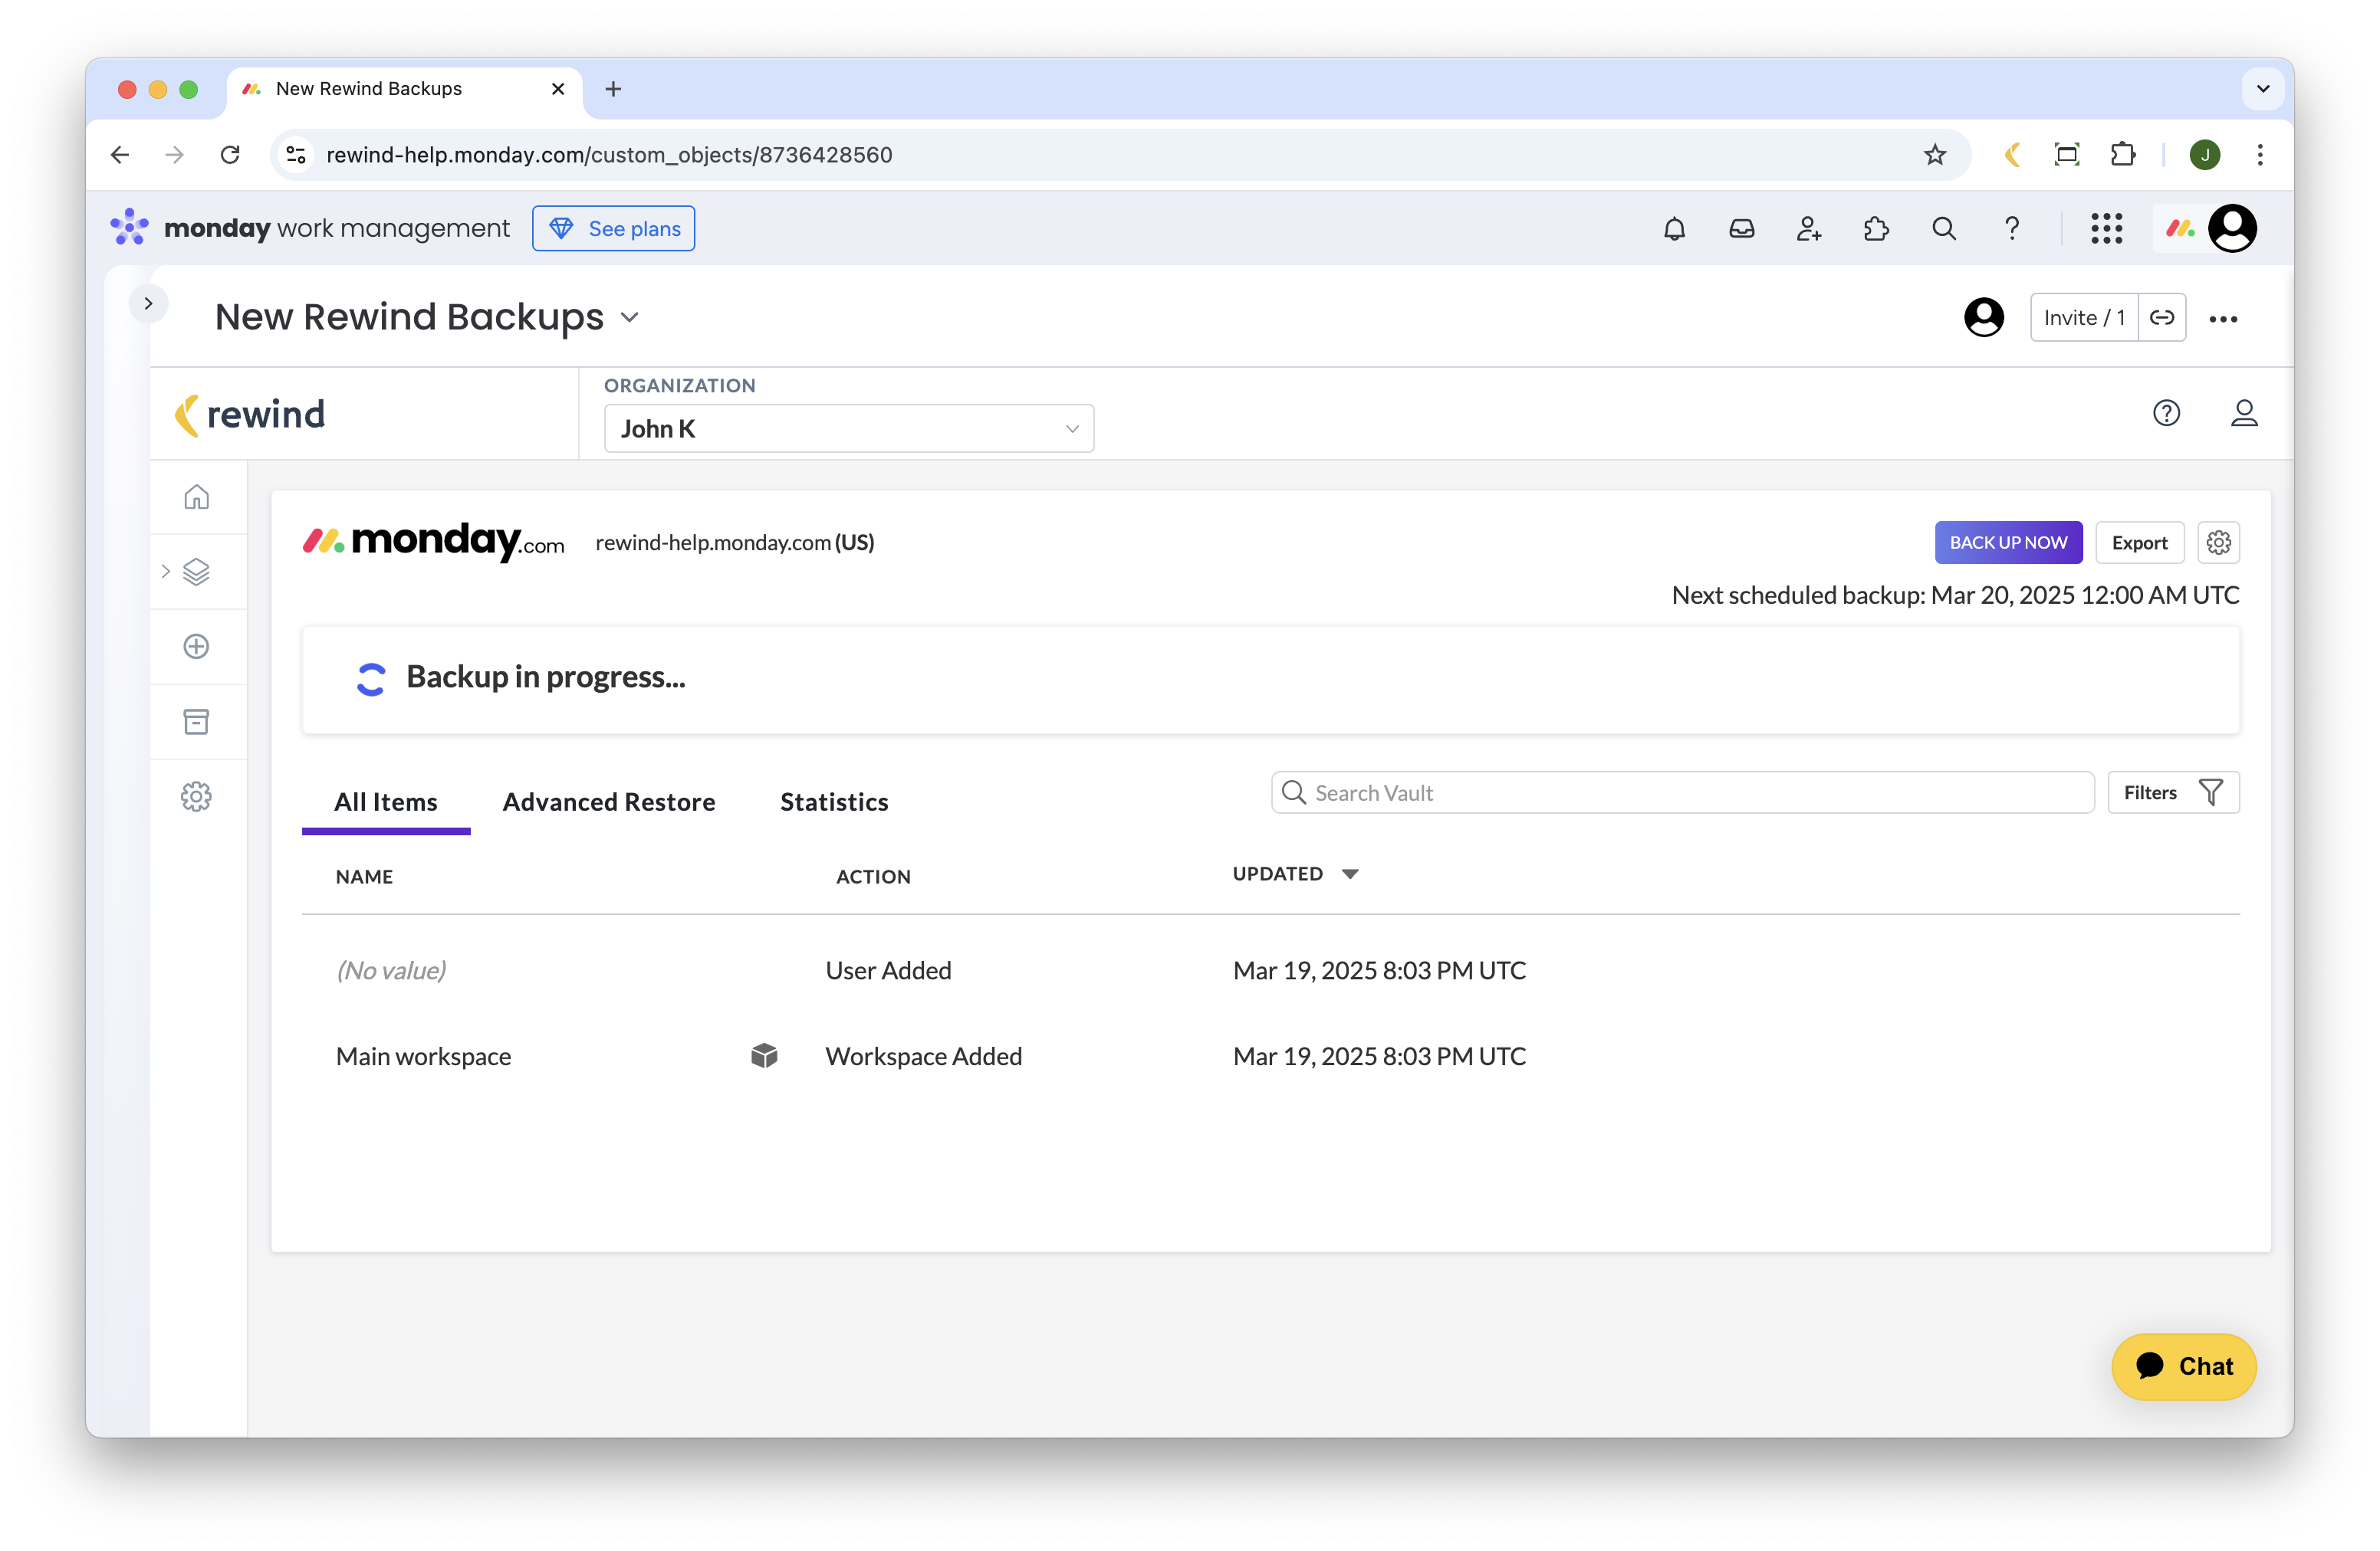
Task: Open the Chat widget
Action: pyautogui.click(x=2183, y=1366)
